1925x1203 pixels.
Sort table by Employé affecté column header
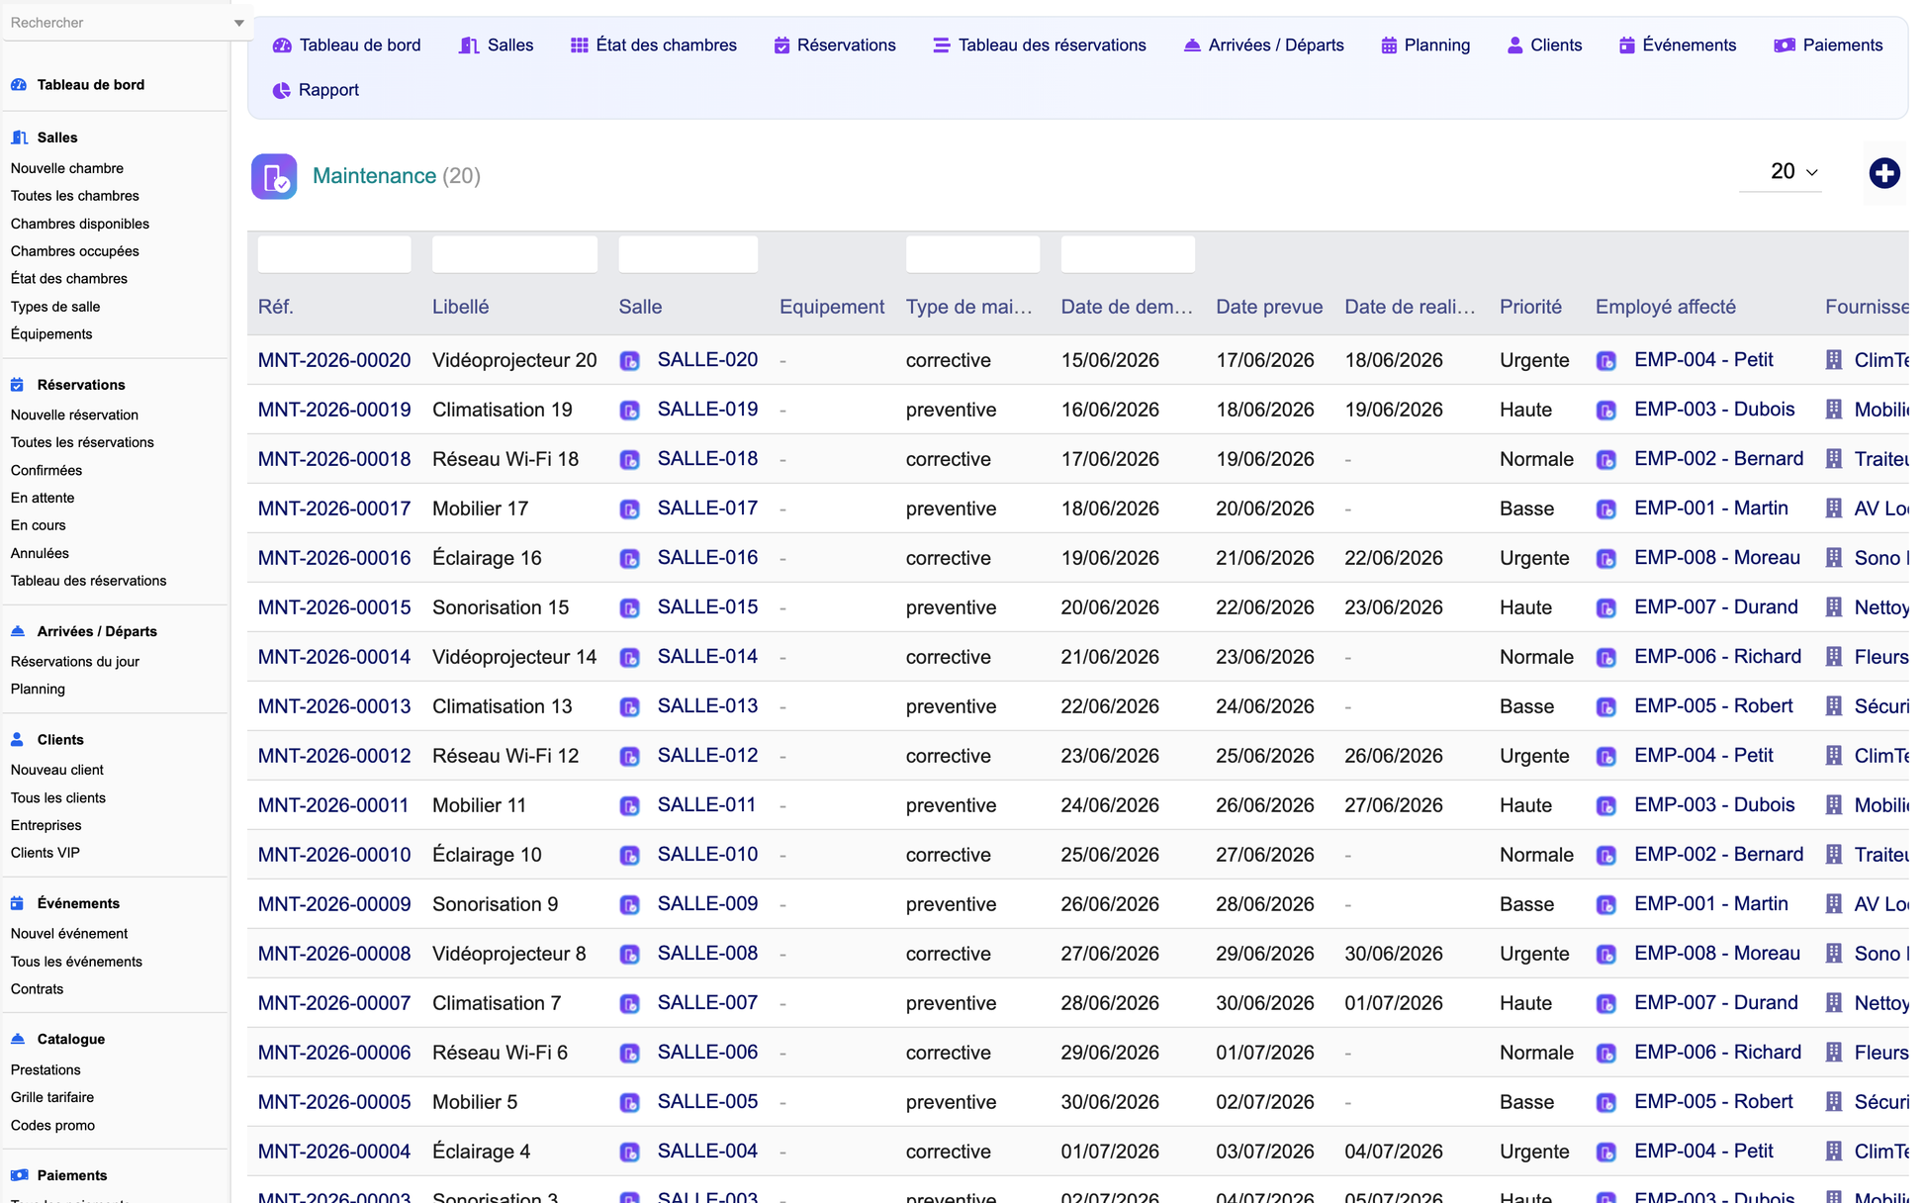1665,307
